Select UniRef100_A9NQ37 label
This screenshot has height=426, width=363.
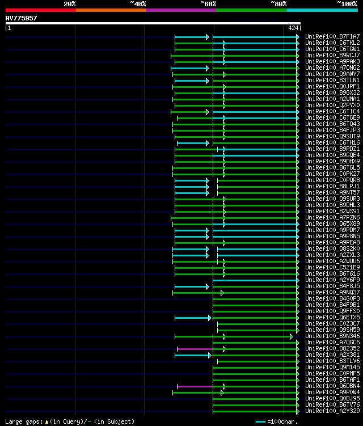click(332, 293)
